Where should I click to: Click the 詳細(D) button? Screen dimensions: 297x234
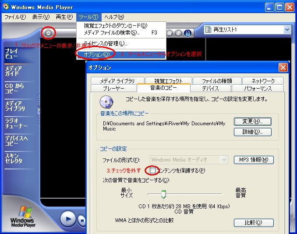253,132
